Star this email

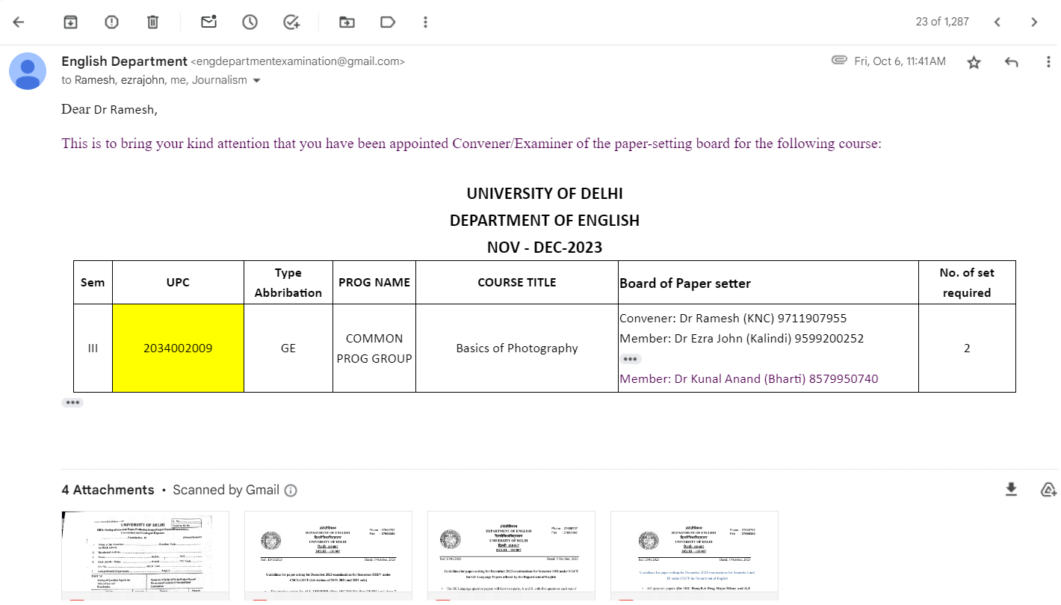(x=974, y=62)
